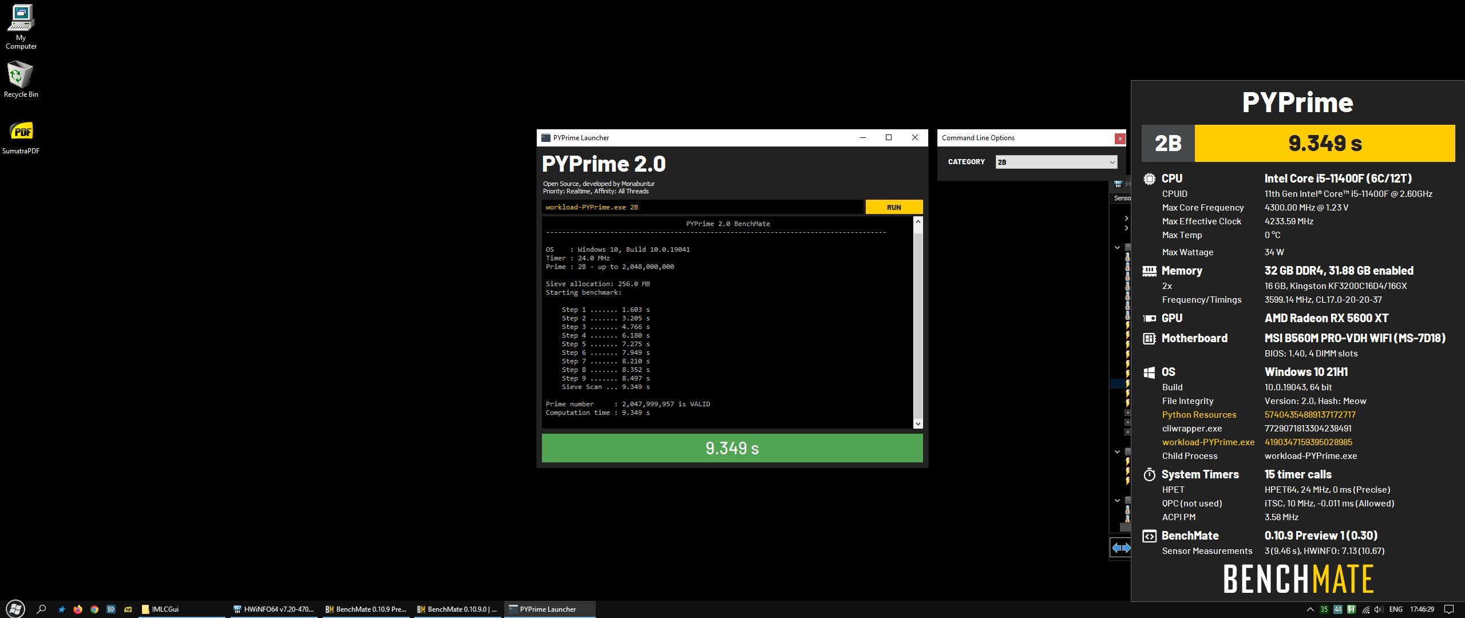Maximize the PYPrime Launcher window
The image size is (1465, 618).
(x=889, y=137)
